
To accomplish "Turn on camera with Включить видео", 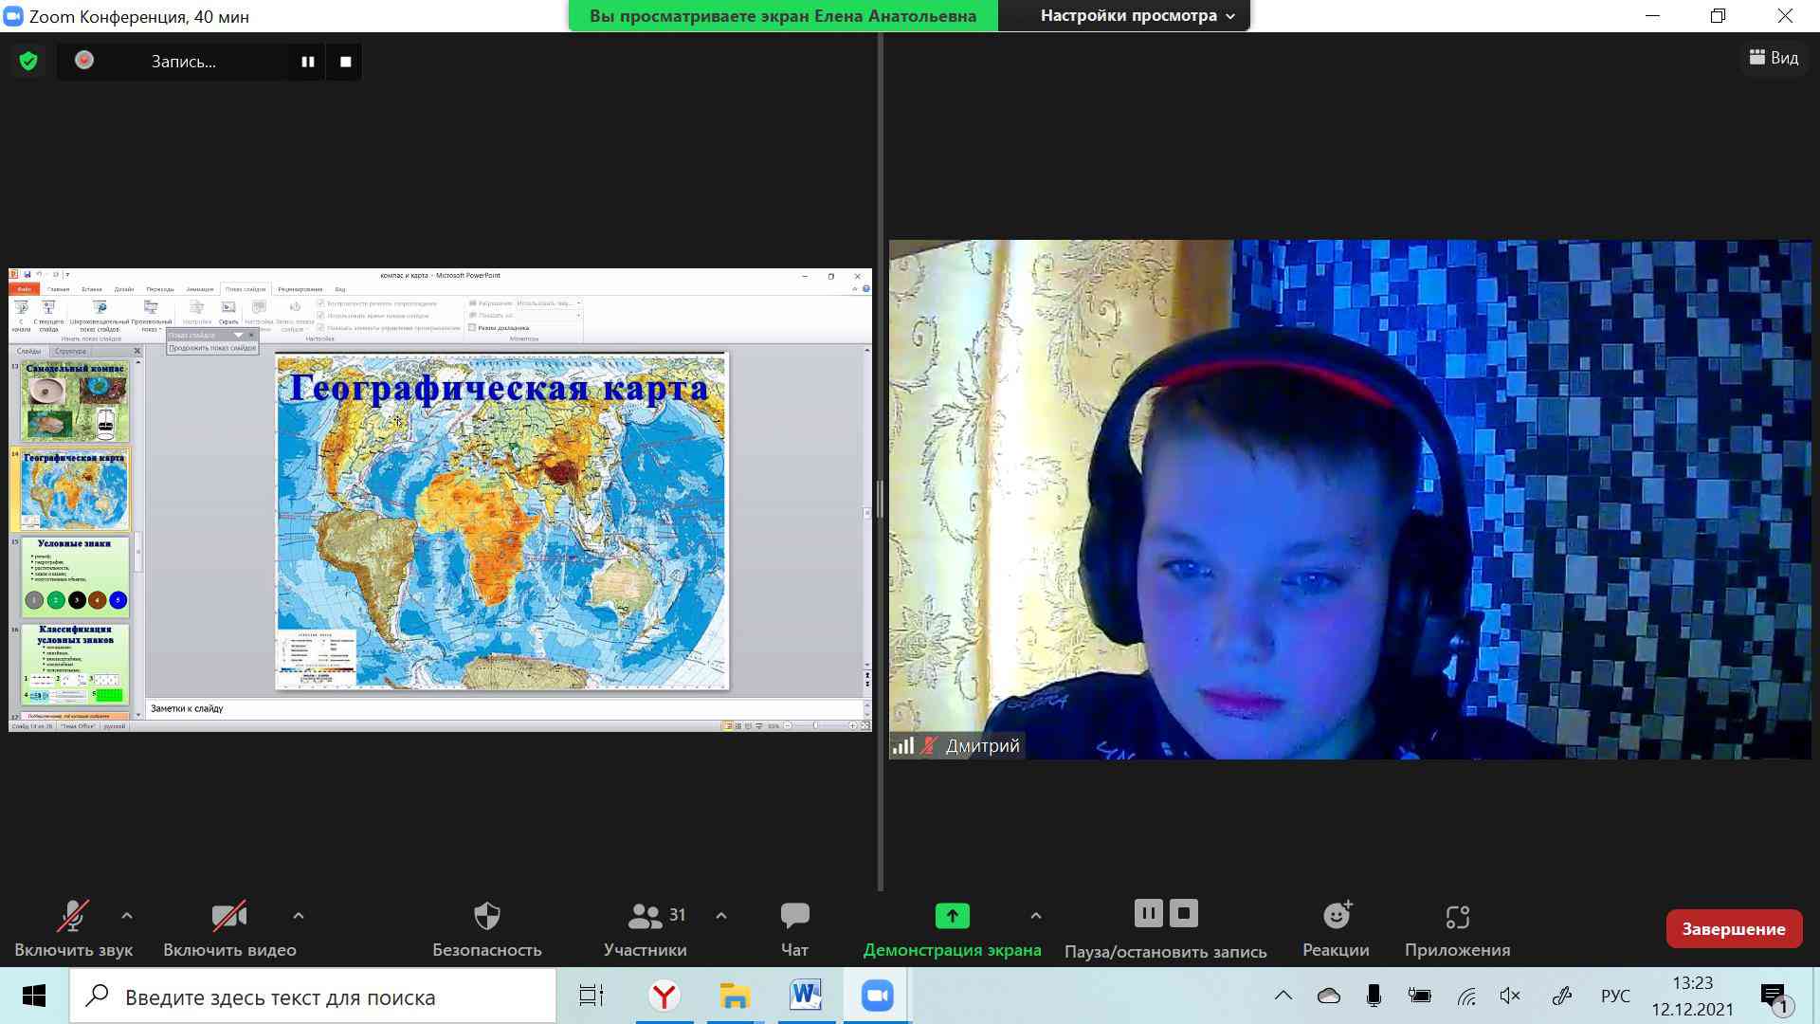I will (x=228, y=929).
